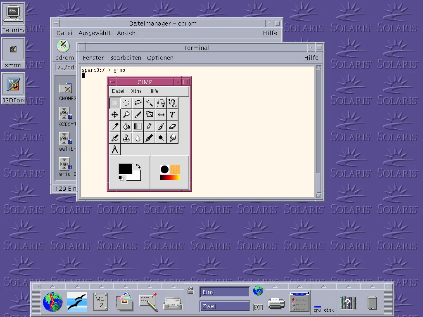
Task: Open Ausgewählt menu in Dateimanager
Action: coord(95,33)
